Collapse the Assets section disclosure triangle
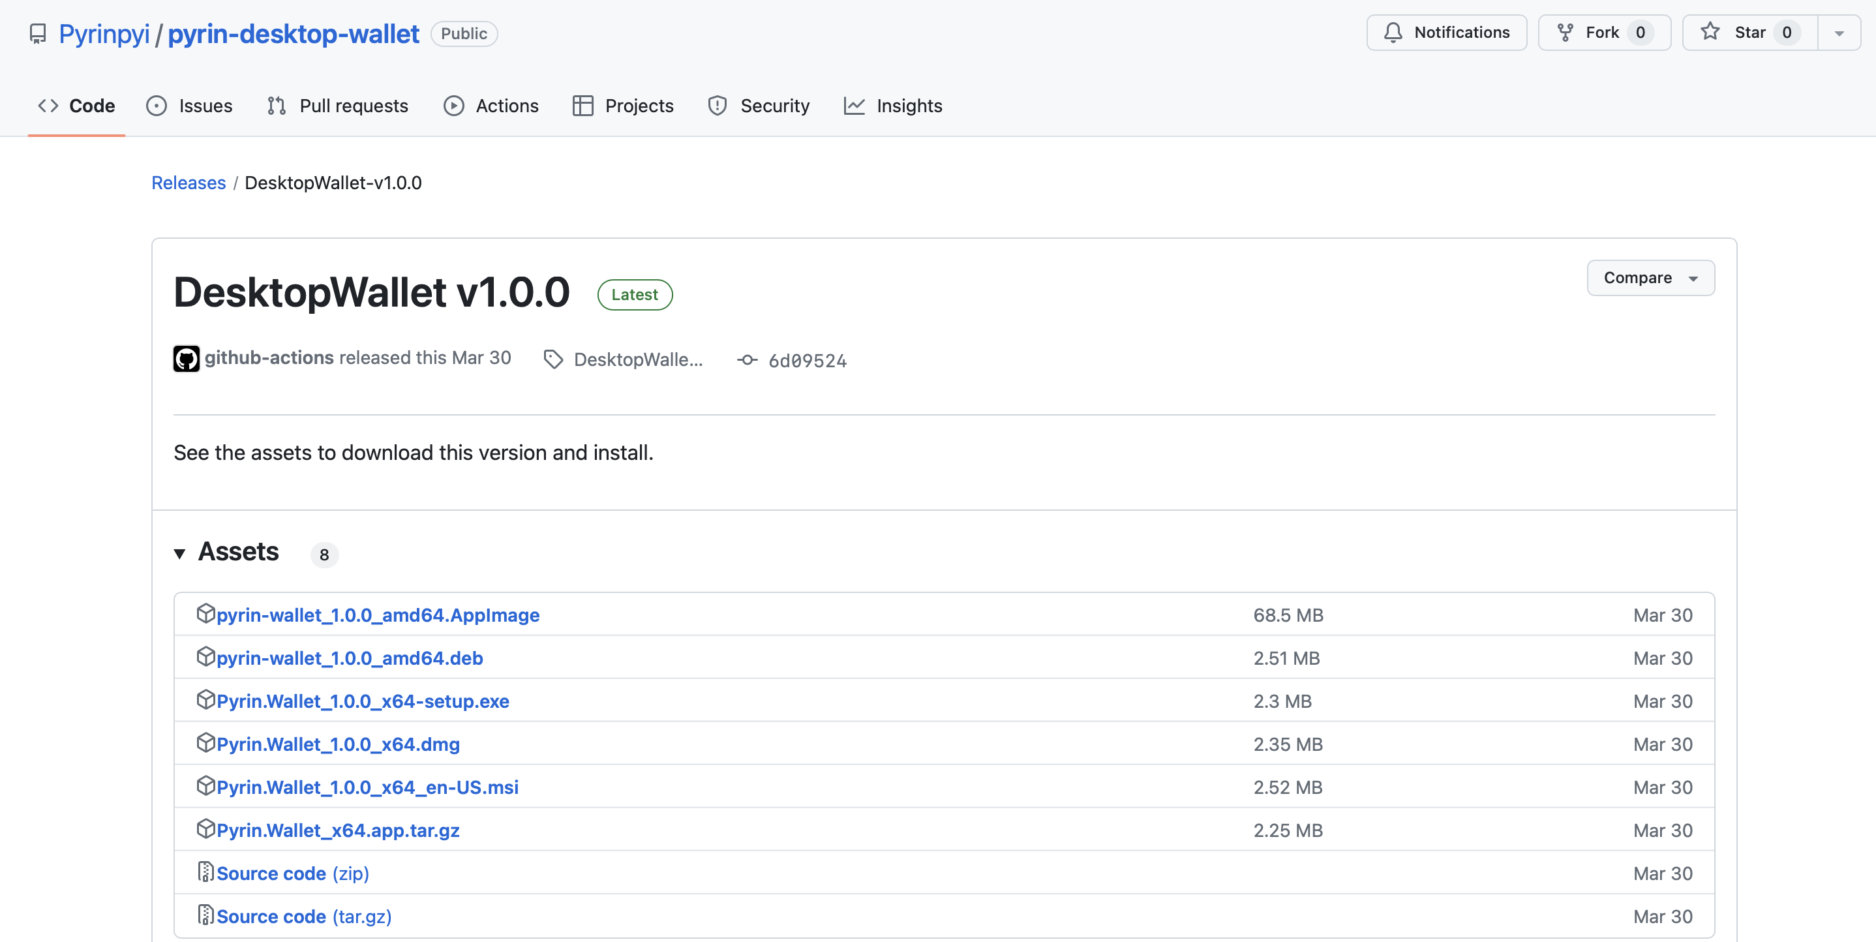Viewport: 1876px width, 942px height. tap(180, 554)
